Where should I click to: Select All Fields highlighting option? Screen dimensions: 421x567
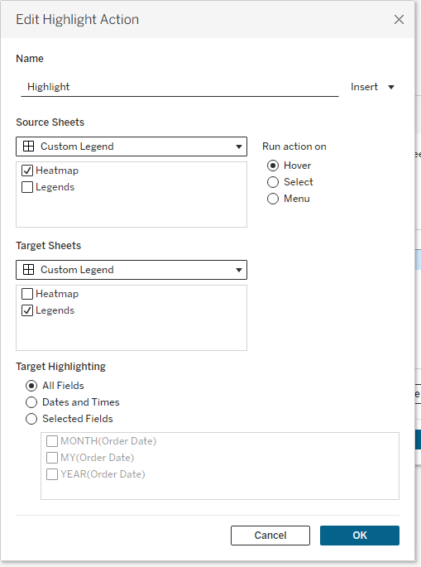(x=31, y=386)
